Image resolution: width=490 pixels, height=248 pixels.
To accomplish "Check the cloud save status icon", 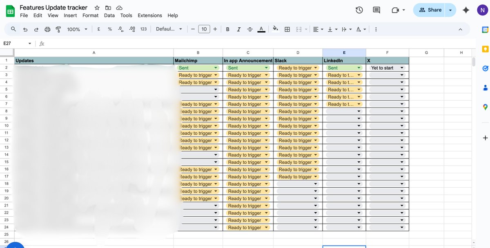I will pos(119,8).
